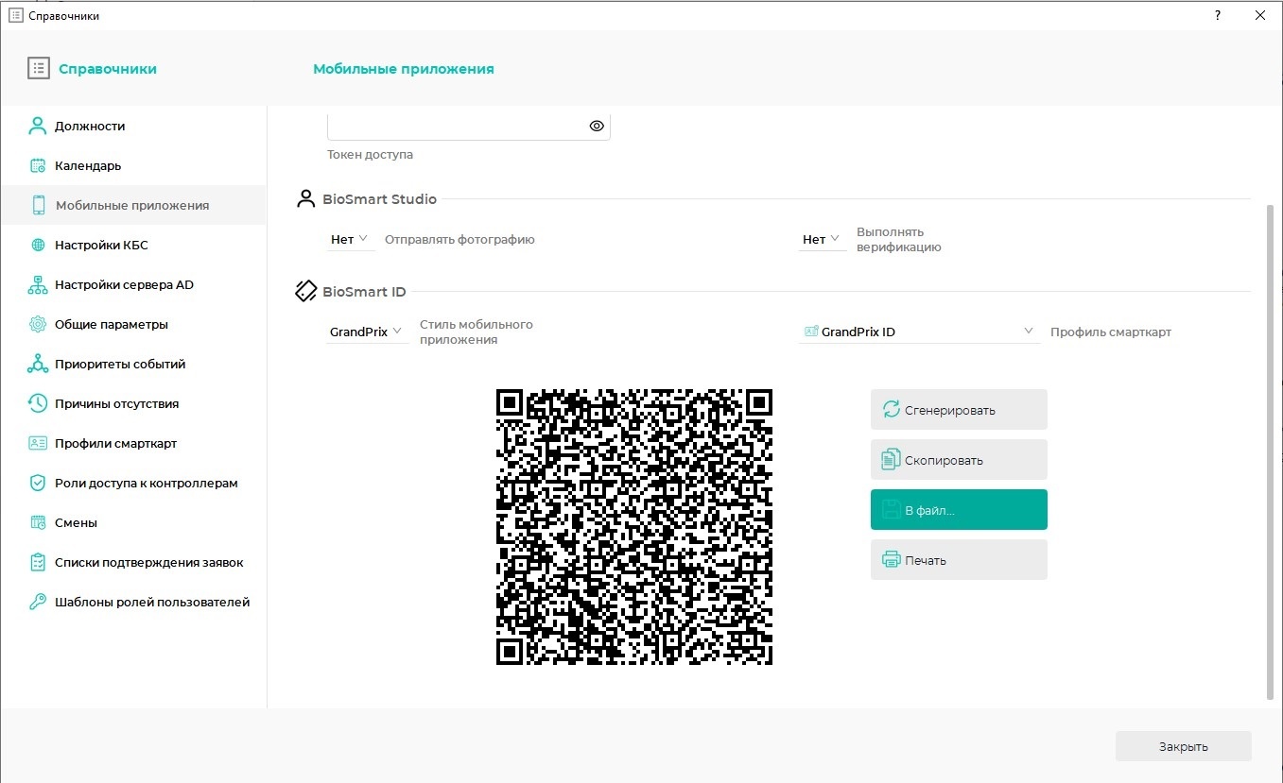Click the Смены schedule icon

pos(38,522)
